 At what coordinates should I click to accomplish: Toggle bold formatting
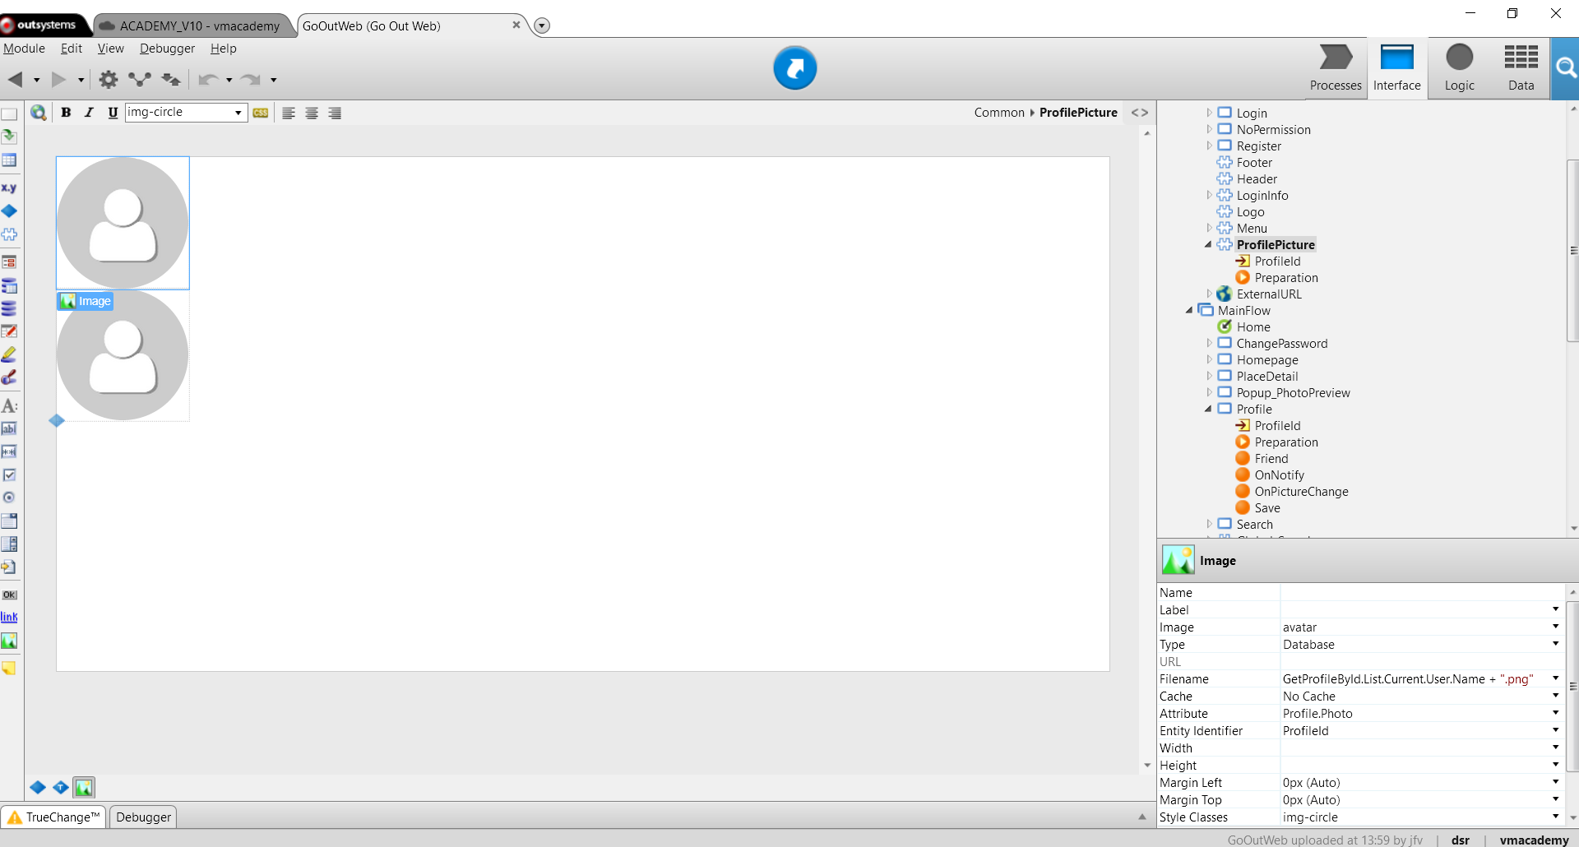coord(66,113)
